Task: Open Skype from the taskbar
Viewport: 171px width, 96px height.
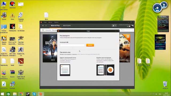Action: (34, 94)
